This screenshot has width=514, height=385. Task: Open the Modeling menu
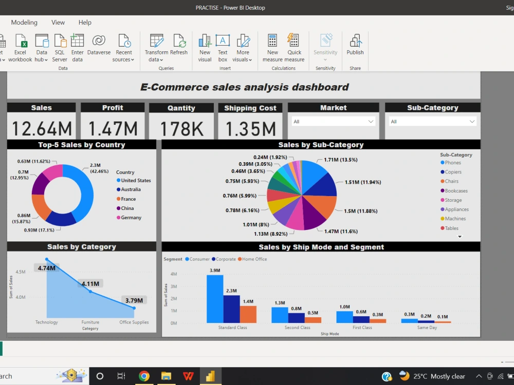coord(24,23)
